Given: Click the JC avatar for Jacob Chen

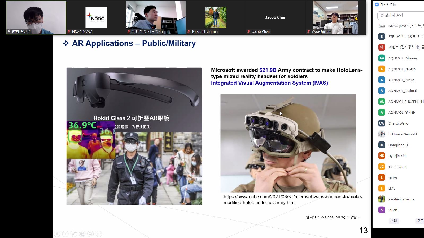Looking at the screenshot, I should [382, 167].
